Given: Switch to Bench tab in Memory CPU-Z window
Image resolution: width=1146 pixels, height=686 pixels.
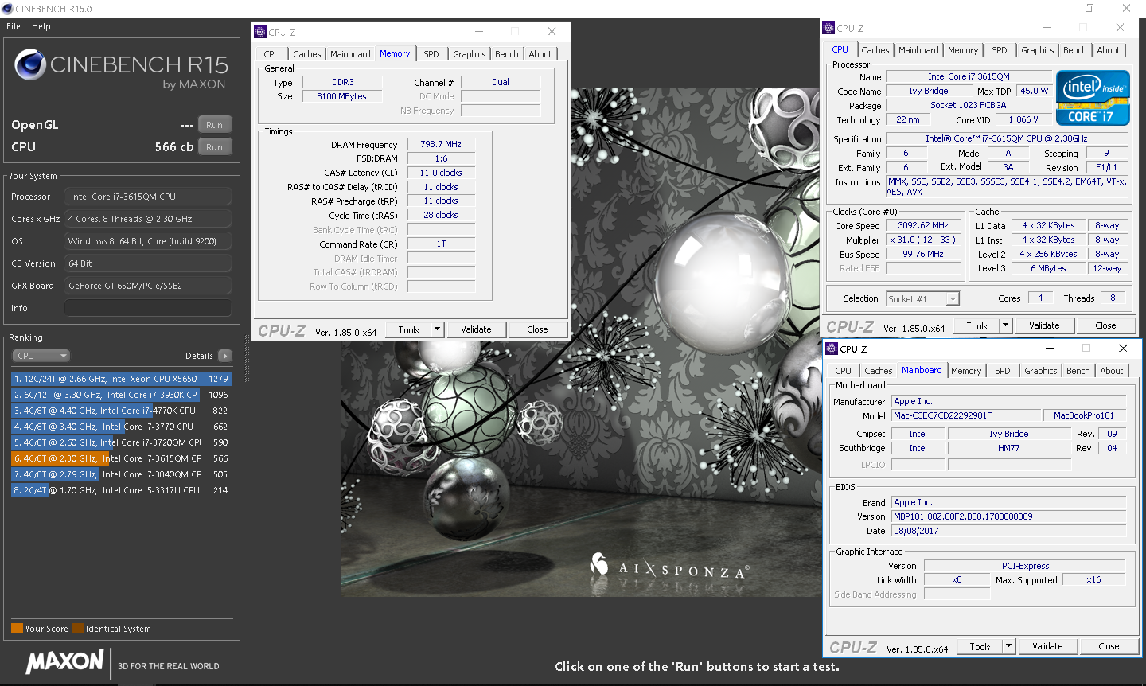Looking at the screenshot, I should [x=507, y=54].
